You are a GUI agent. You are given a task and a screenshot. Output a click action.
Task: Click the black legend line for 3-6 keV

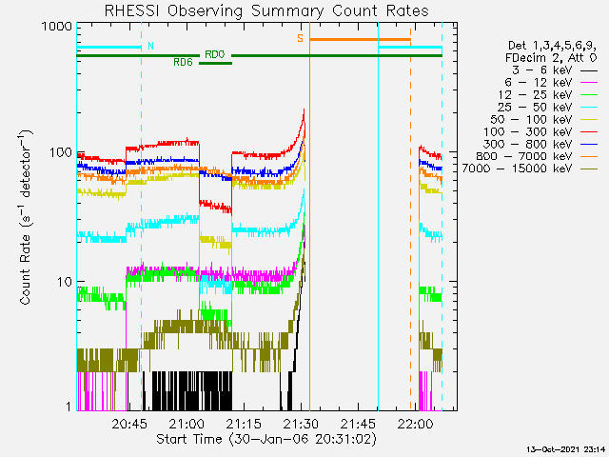click(x=589, y=71)
